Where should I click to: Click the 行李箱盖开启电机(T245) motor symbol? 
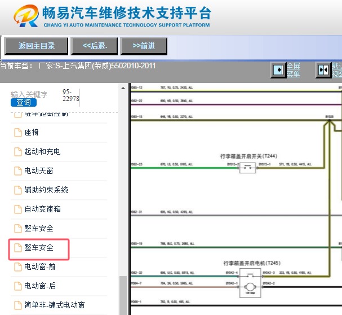tap(250, 283)
